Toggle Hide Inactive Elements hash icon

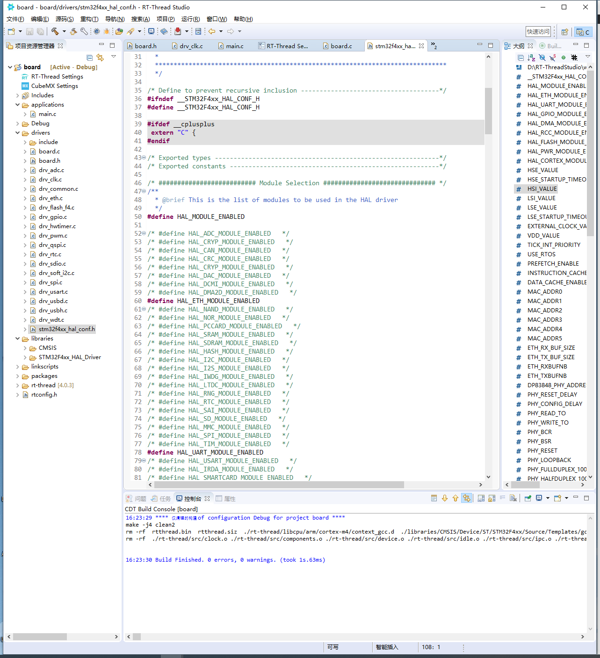(x=574, y=58)
